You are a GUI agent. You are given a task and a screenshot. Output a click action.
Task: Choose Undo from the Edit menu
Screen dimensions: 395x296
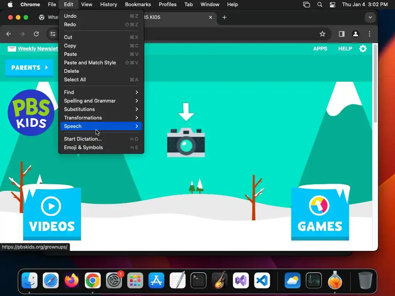point(101,16)
